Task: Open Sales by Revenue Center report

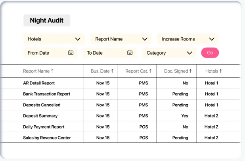Action: (47, 138)
